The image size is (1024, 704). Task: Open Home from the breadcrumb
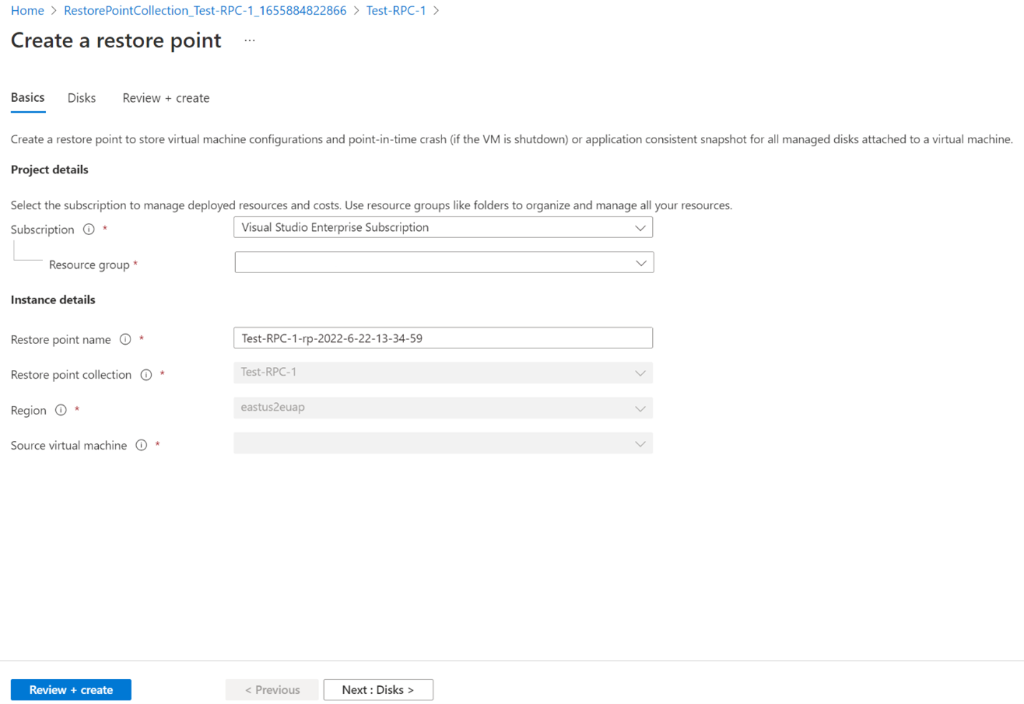tap(27, 10)
